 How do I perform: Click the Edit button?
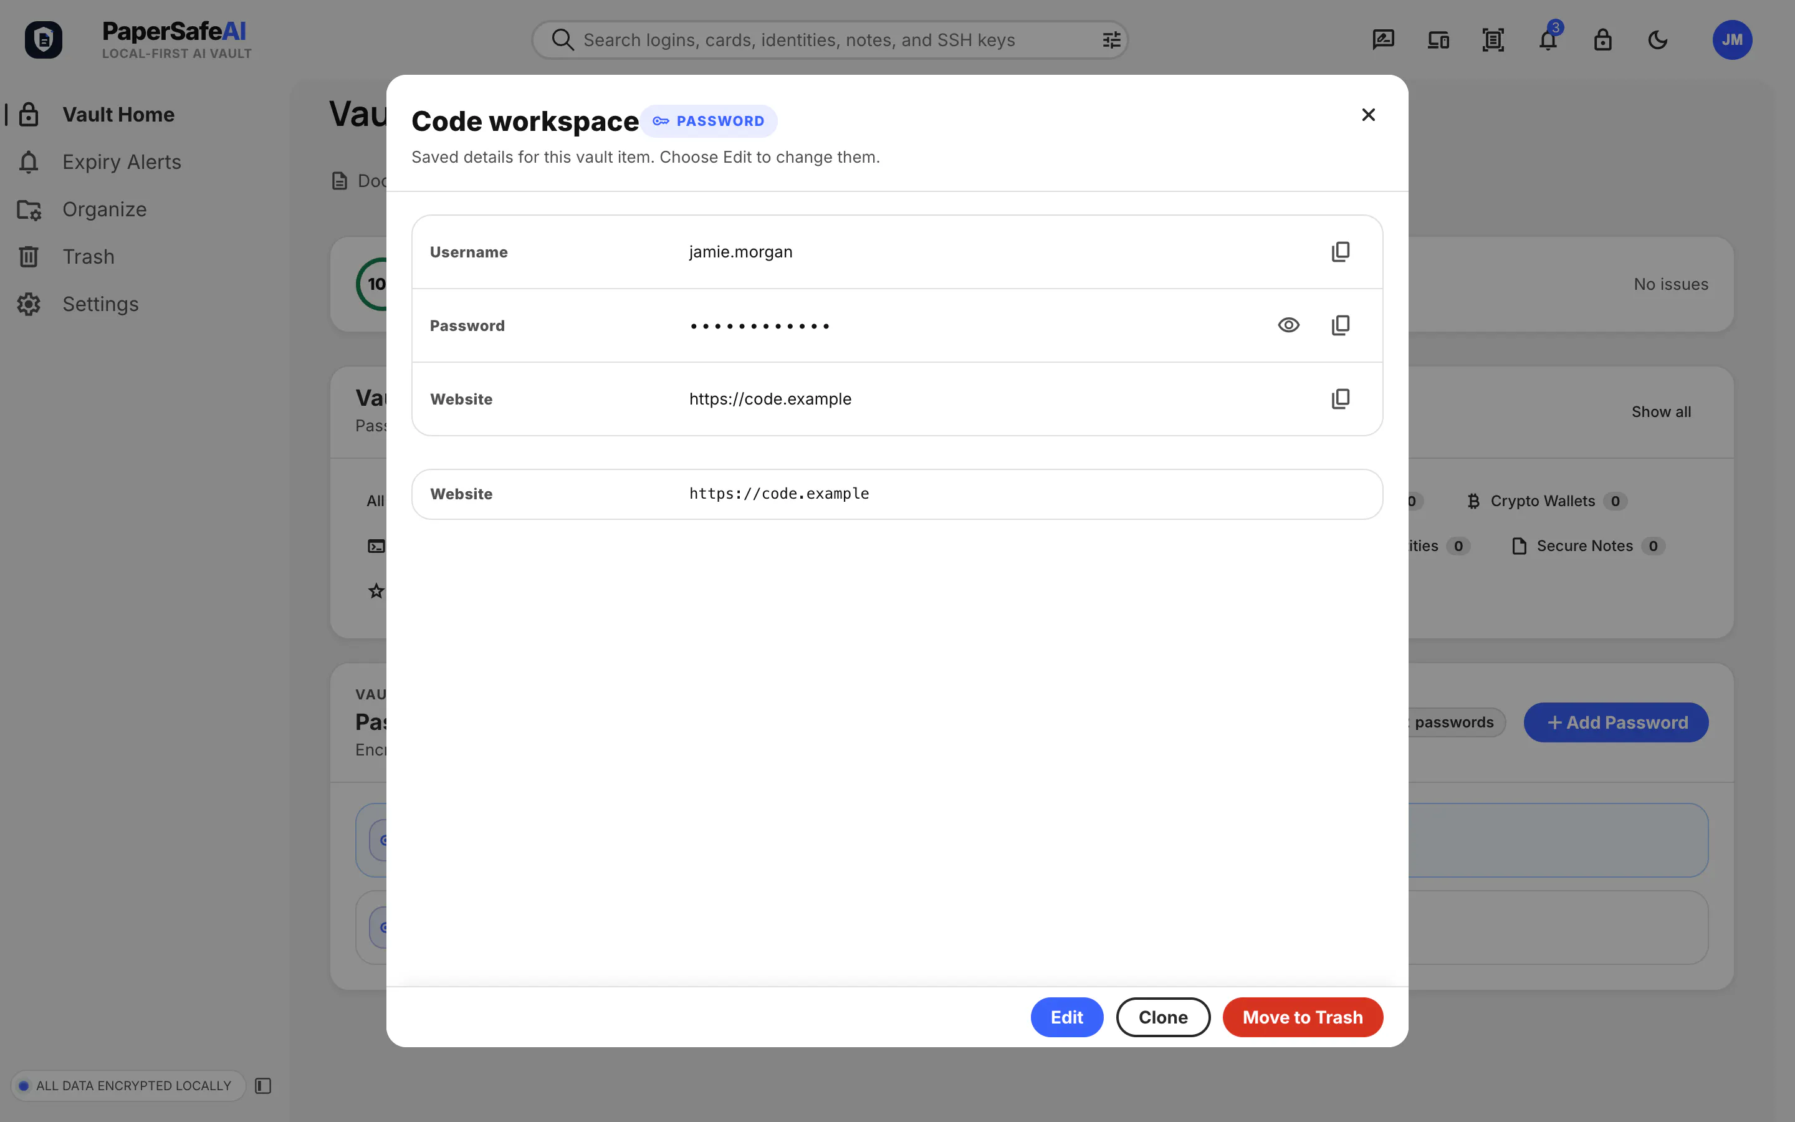pyautogui.click(x=1066, y=1017)
